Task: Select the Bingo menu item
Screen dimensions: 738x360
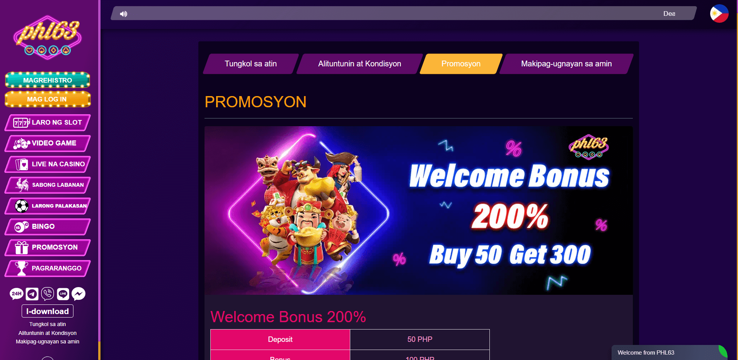Action: (x=48, y=226)
